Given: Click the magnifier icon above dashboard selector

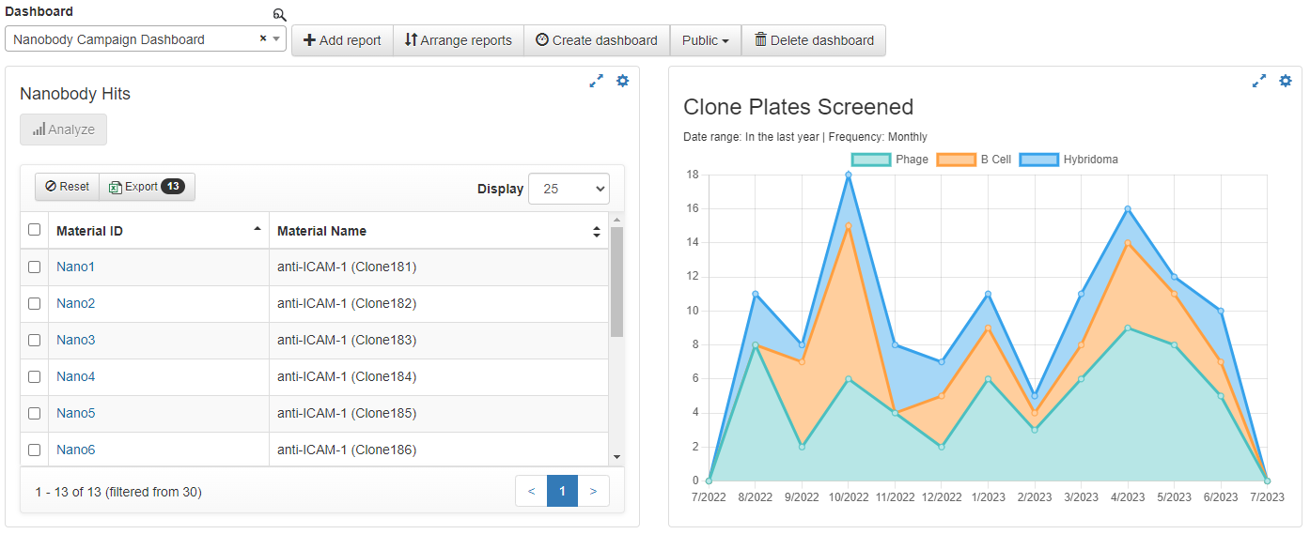Looking at the screenshot, I should 279,15.
